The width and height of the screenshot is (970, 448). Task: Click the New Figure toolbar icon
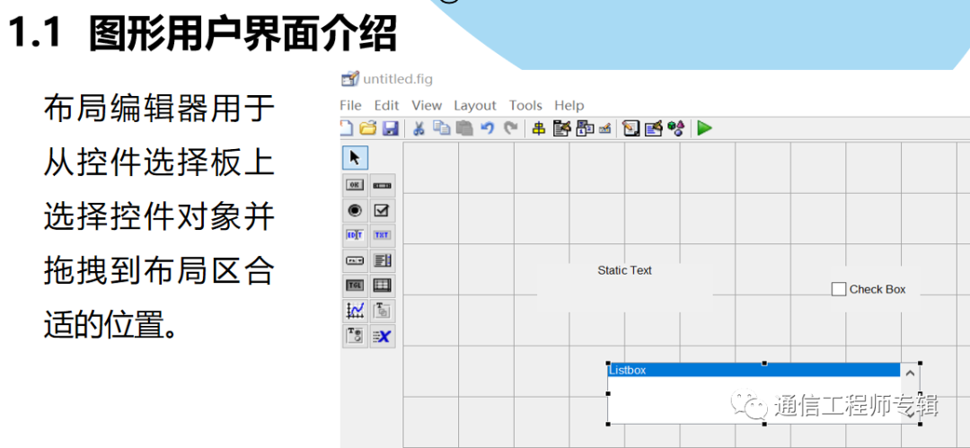click(346, 128)
